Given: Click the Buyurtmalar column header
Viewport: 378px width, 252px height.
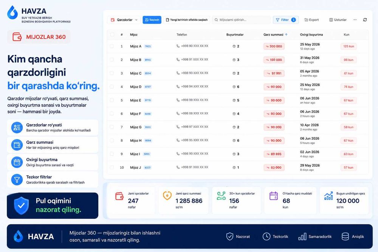Looking at the screenshot, I should click(x=235, y=35).
